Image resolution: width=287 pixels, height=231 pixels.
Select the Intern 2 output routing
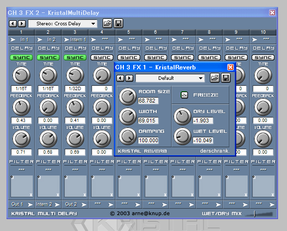(48, 204)
